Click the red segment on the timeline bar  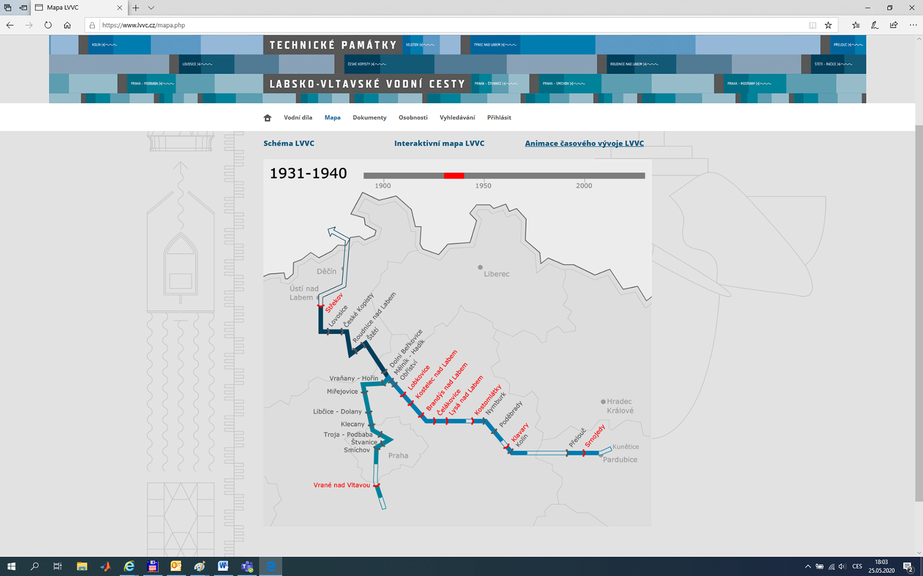(x=454, y=176)
